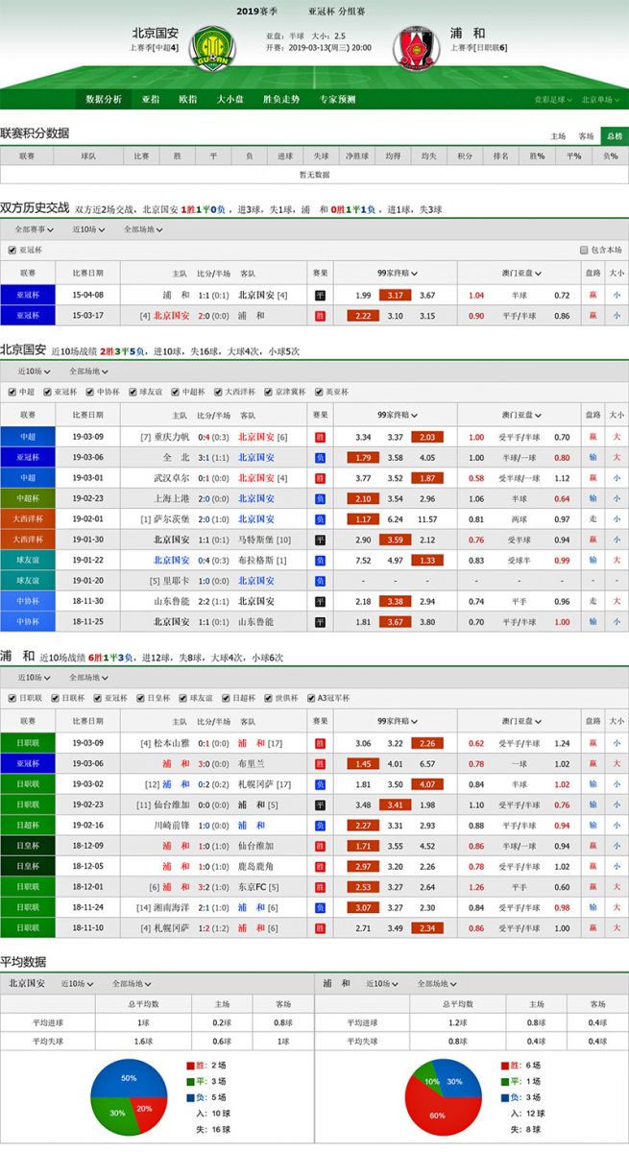The width and height of the screenshot is (629, 1152).
Task: Expand the 澳门亚盘 dropdown in head-to-head table
Action: [x=520, y=274]
